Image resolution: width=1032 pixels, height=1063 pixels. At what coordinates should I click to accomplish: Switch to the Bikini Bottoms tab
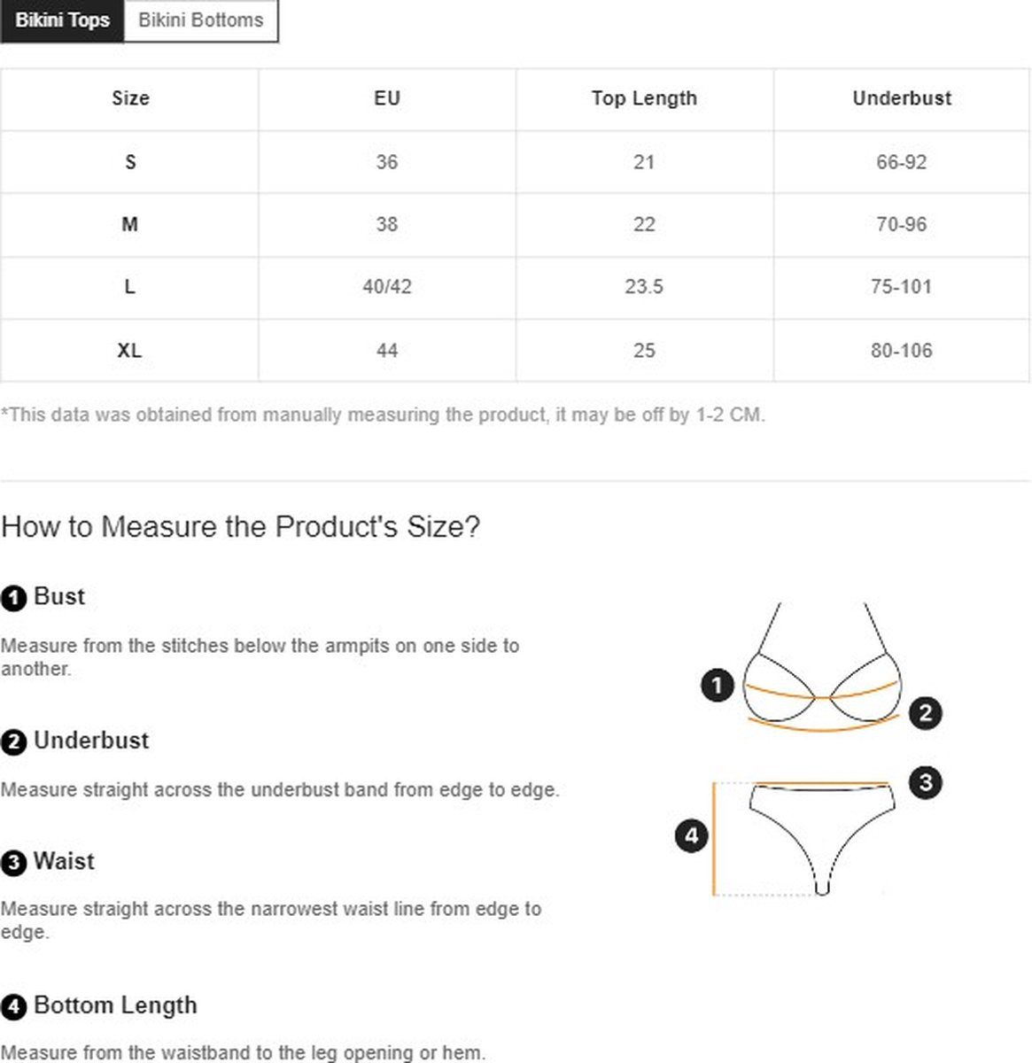coord(201,20)
